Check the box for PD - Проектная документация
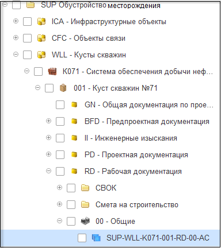221x248 pixels. click(60, 154)
